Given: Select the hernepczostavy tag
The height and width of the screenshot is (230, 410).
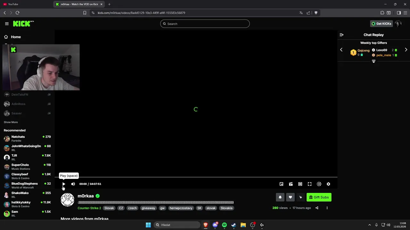Looking at the screenshot, I should tap(181, 208).
